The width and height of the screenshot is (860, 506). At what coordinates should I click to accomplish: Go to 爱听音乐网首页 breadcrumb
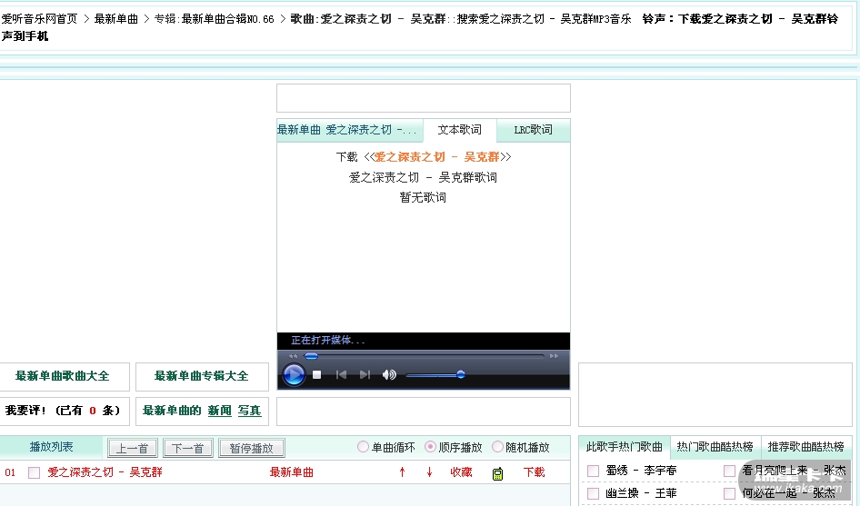[39, 19]
